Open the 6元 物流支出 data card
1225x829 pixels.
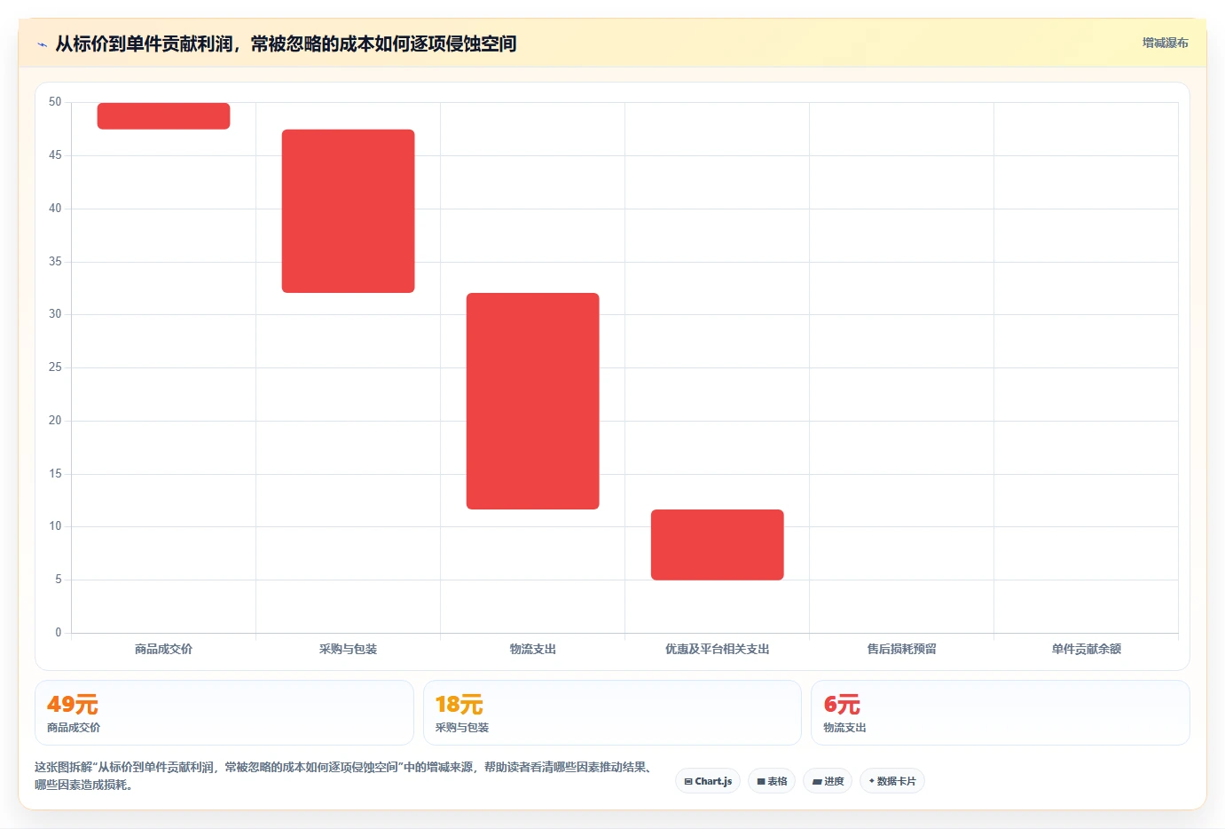click(x=1001, y=713)
